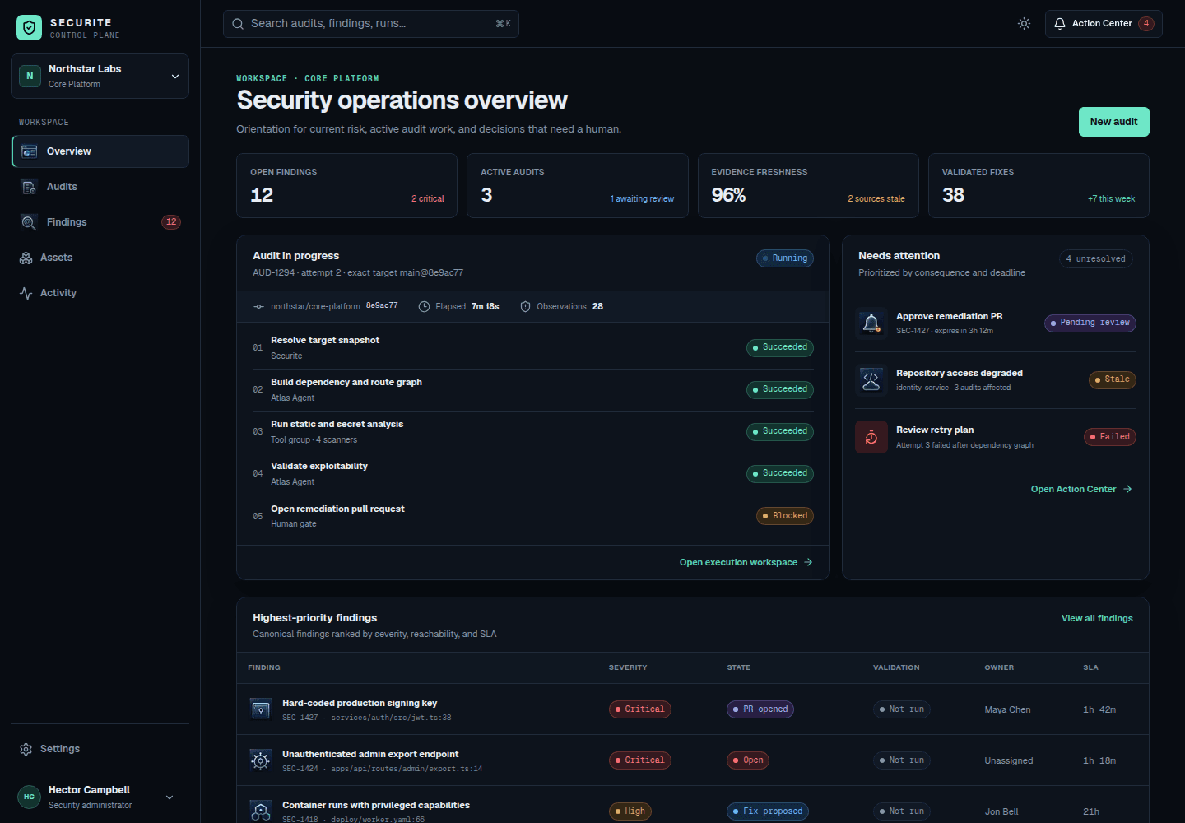
Task: Click the Open state pill for SEC-1424
Action: pyautogui.click(x=748, y=760)
